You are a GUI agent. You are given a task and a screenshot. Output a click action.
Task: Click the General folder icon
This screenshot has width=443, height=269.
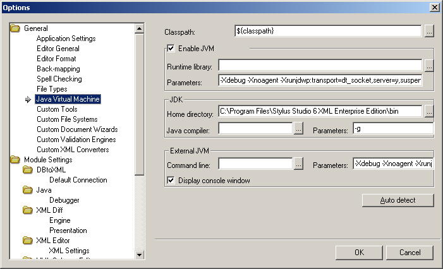coord(15,28)
